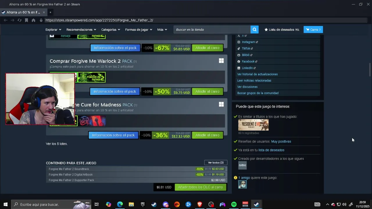Reload the Steam store page
The image size is (372, 209).
tap(19, 20)
